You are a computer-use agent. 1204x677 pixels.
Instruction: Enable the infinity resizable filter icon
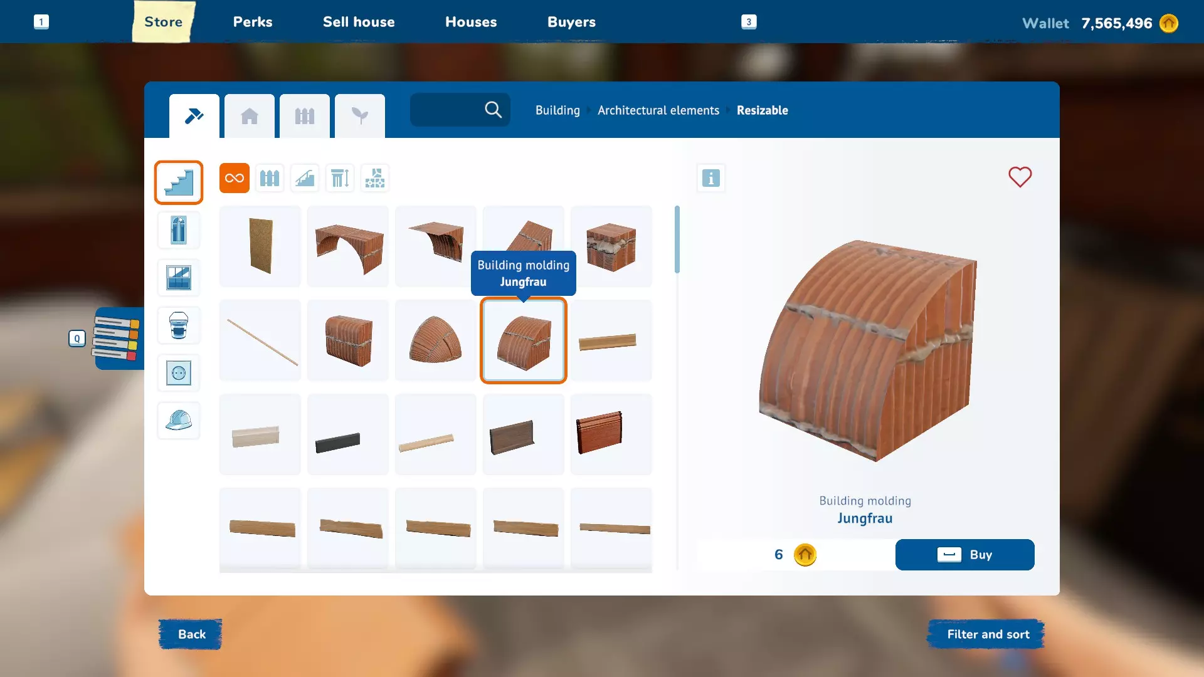click(235, 178)
